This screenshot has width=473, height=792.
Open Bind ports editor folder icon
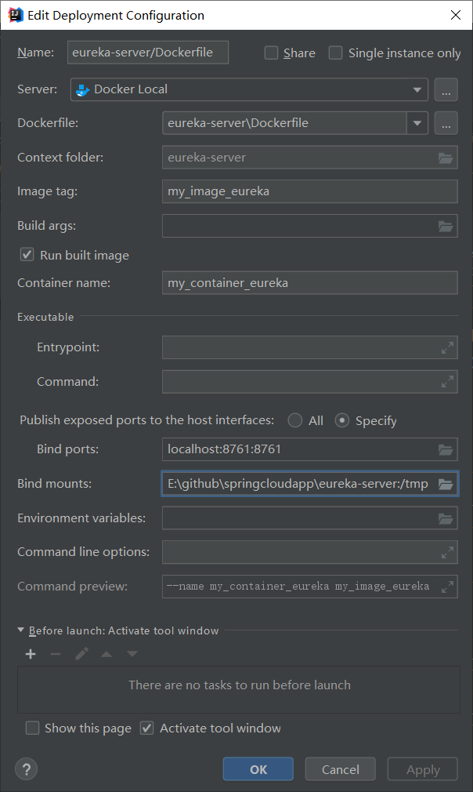pyautogui.click(x=446, y=449)
